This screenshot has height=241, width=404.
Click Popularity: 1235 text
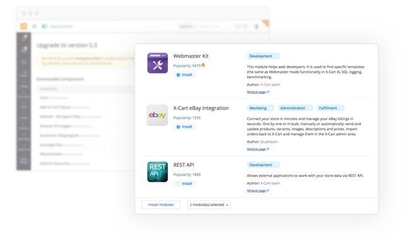[x=187, y=118]
